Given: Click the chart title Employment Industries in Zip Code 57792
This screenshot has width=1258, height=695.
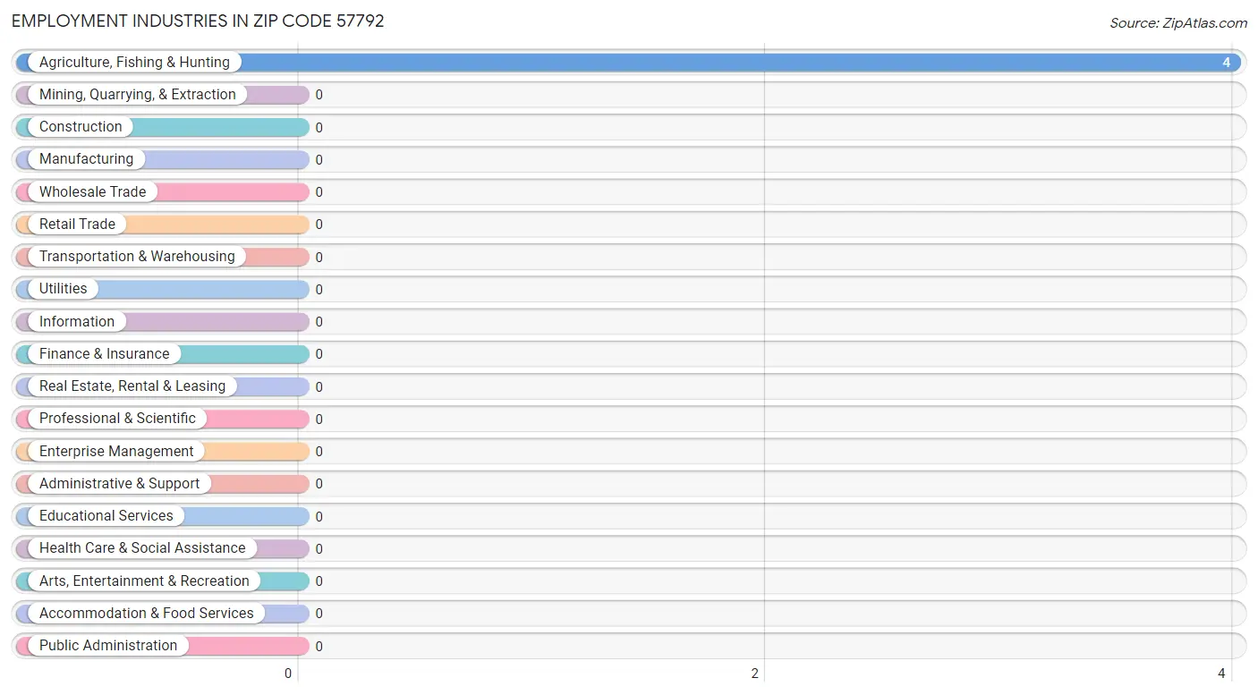Looking at the screenshot, I should [198, 21].
